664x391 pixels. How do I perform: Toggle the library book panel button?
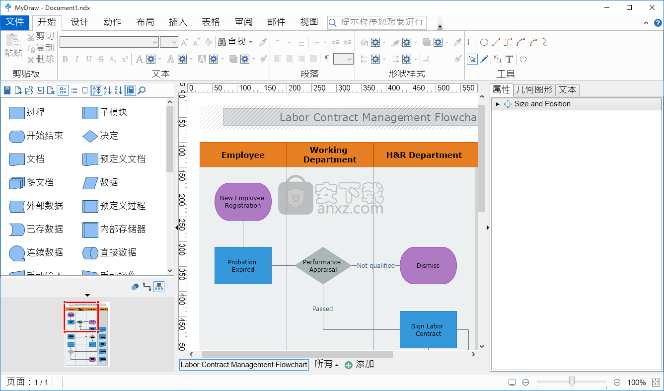pos(130,90)
